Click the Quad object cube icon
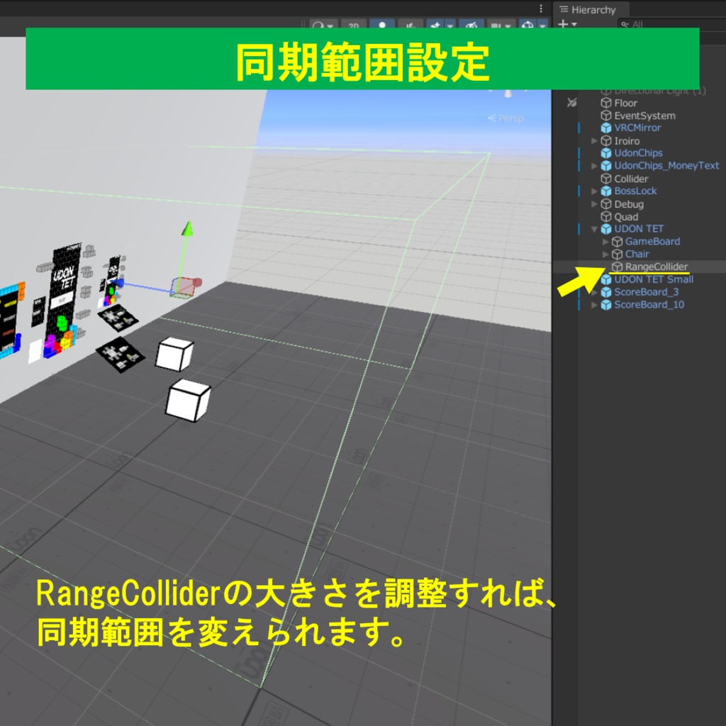 pos(605,216)
